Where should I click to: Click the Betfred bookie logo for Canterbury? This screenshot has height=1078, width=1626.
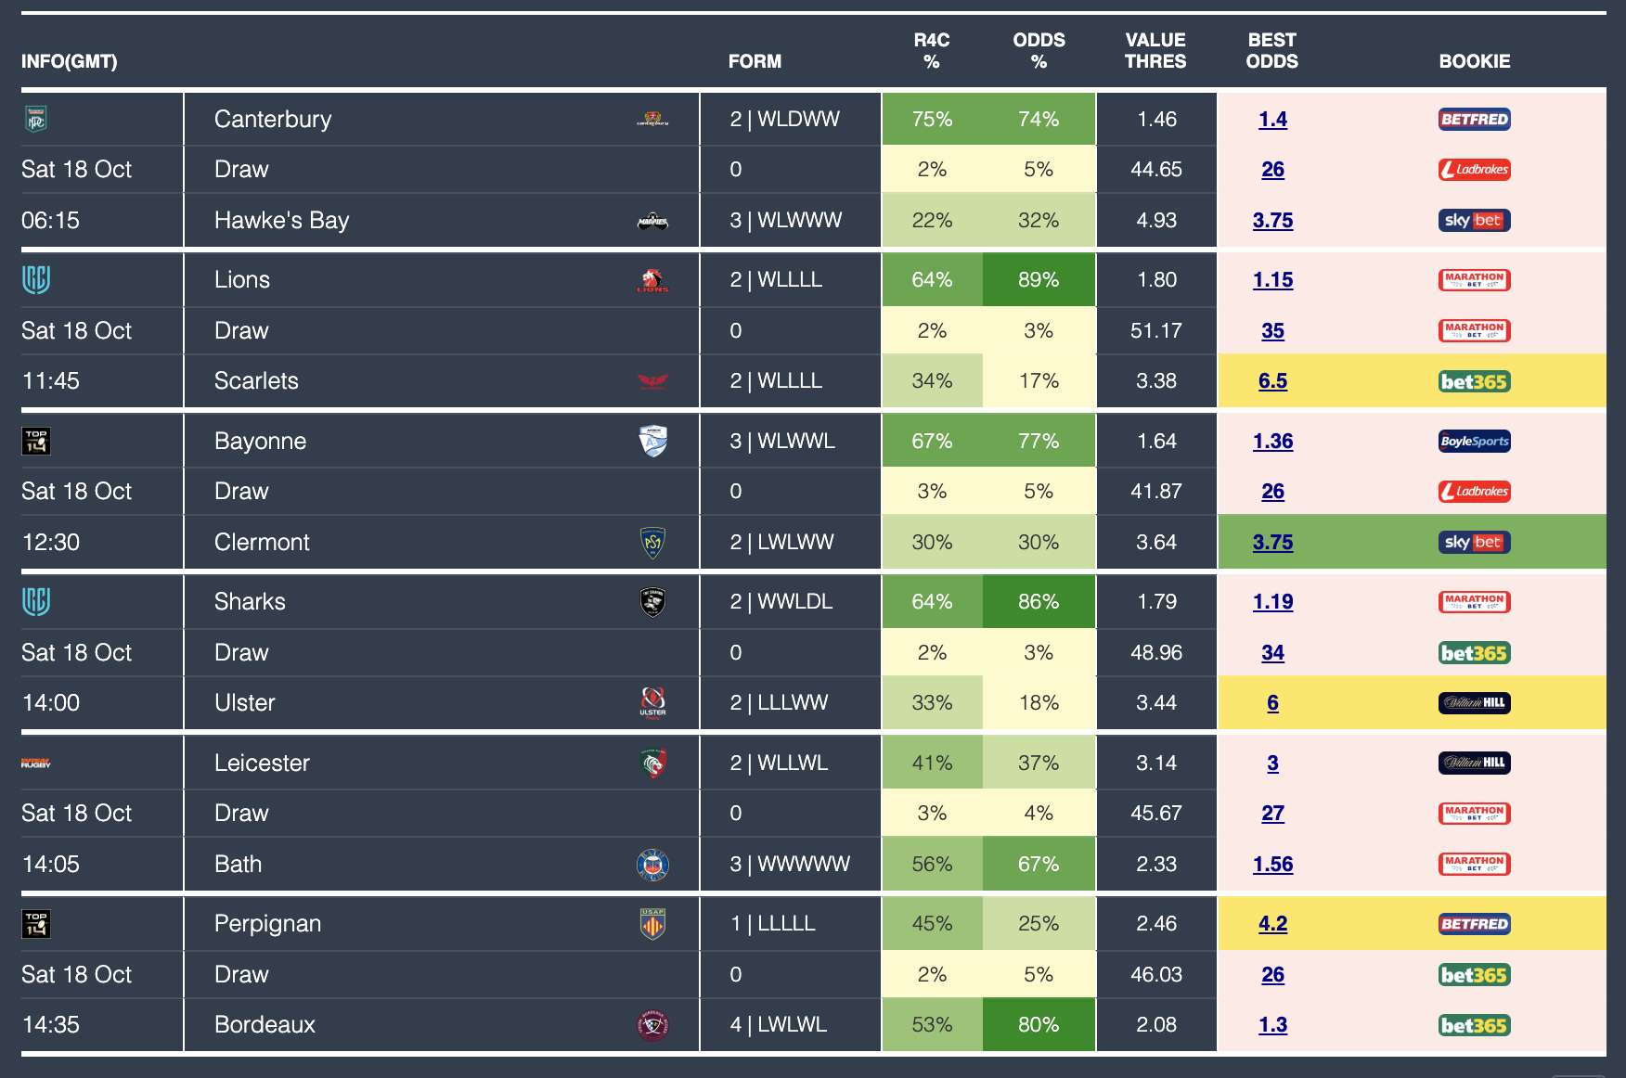click(1474, 119)
